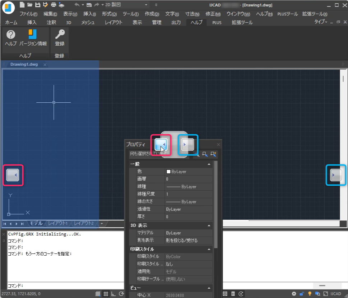This screenshot has width=348, height=298.
Task: Switch to the ホーム ribbon tab
Action: pos(11,22)
